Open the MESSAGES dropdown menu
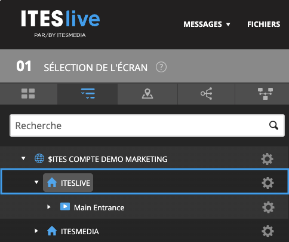289x242 pixels. pyautogui.click(x=207, y=24)
